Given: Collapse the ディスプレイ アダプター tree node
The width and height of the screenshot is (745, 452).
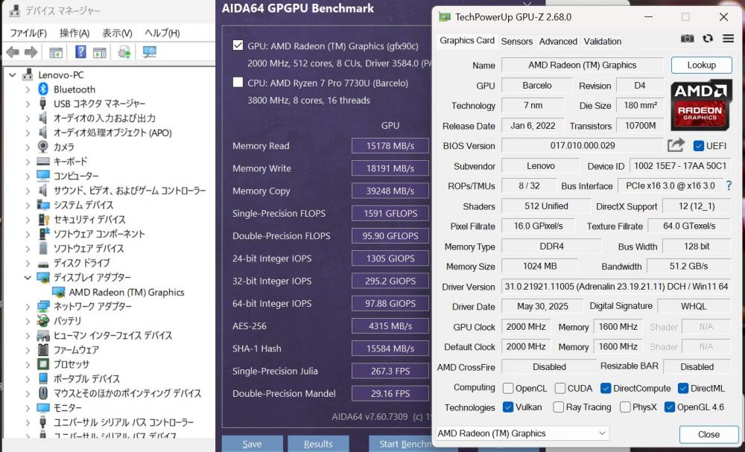Looking at the screenshot, I should 28,278.
